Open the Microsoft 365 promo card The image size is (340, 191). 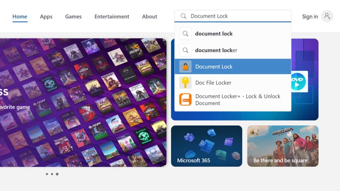[x=207, y=146]
